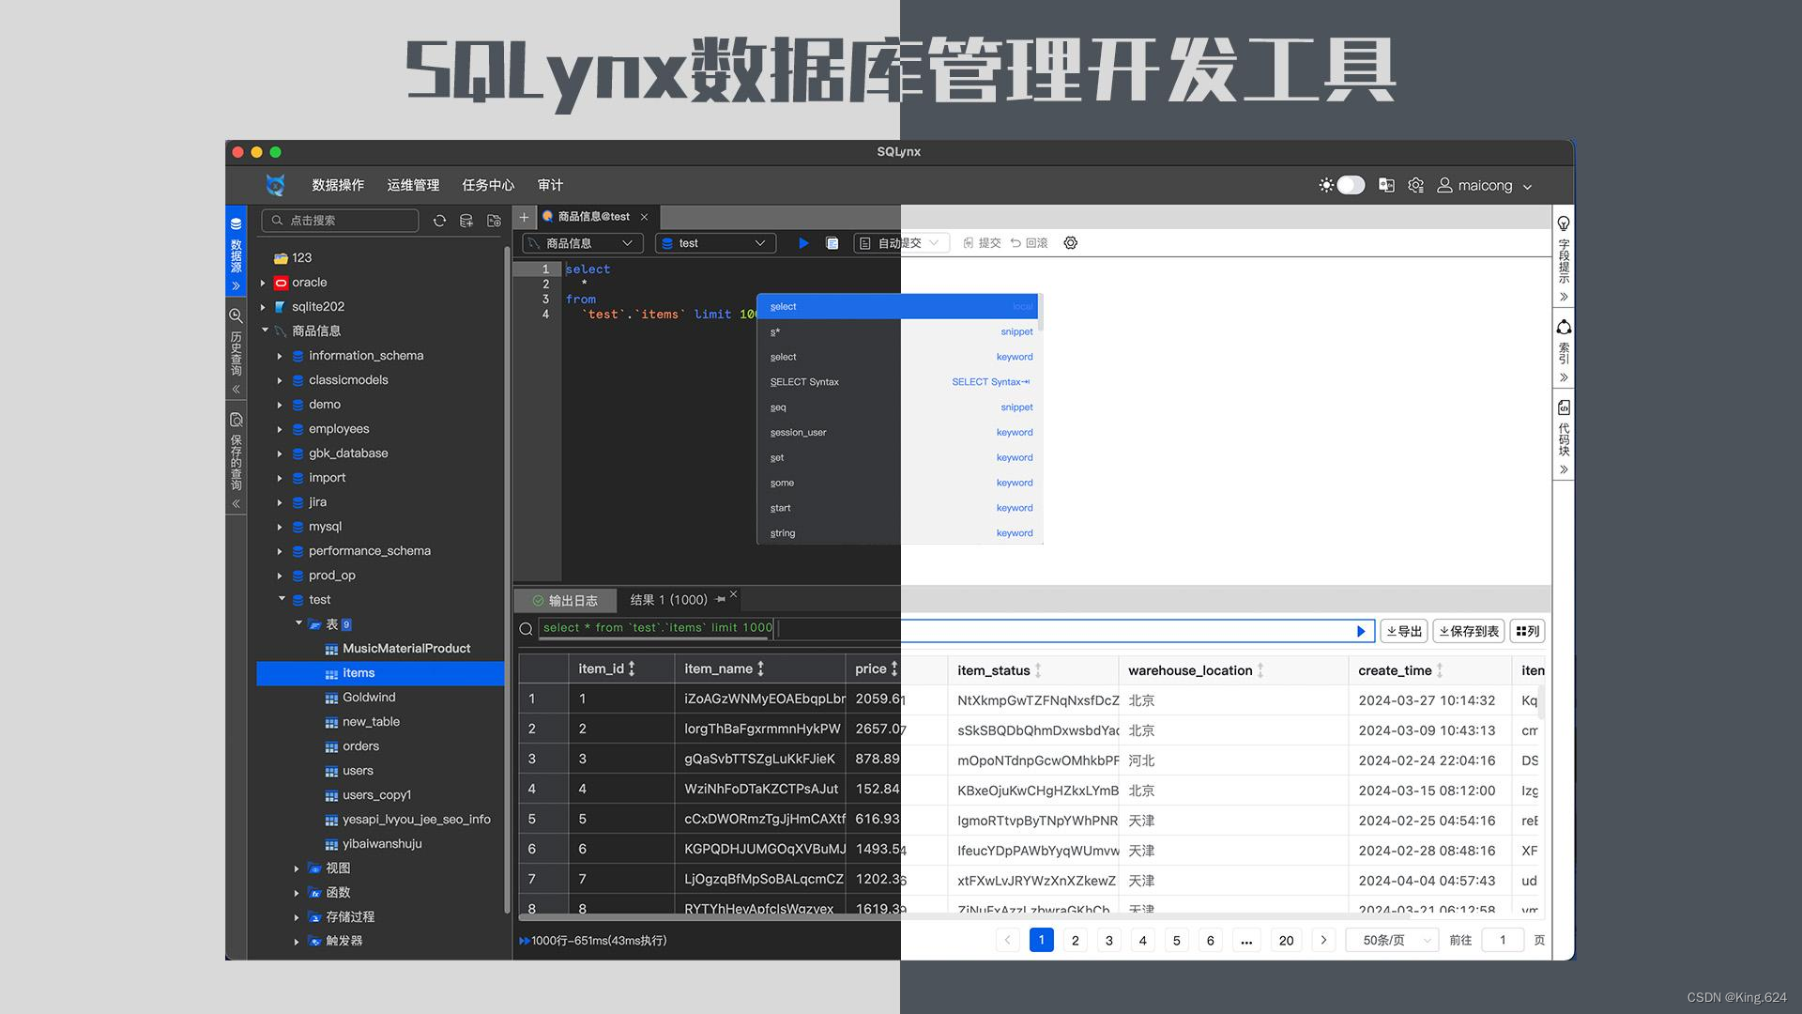Click the 字段提示 lightbulb icon
The height and width of the screenshot is (1014, 1802).
pos(1564,223)
